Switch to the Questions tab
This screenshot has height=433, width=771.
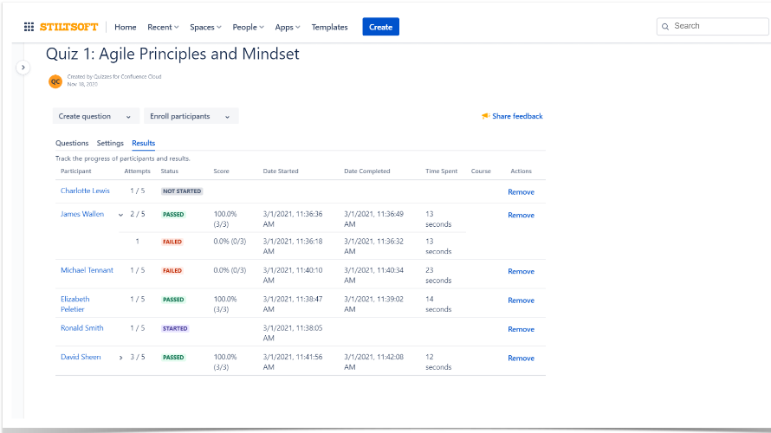pos(72,143)
